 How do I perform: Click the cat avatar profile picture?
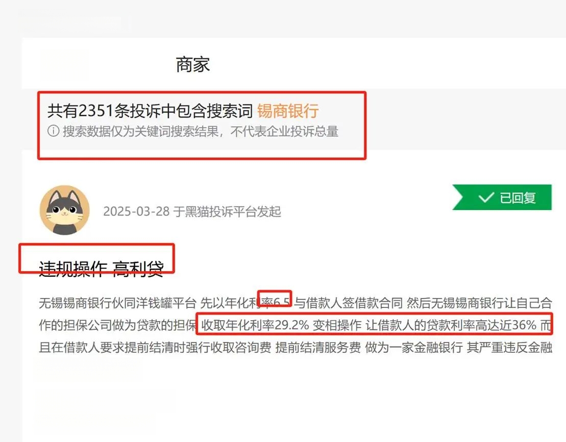(65, 210)
